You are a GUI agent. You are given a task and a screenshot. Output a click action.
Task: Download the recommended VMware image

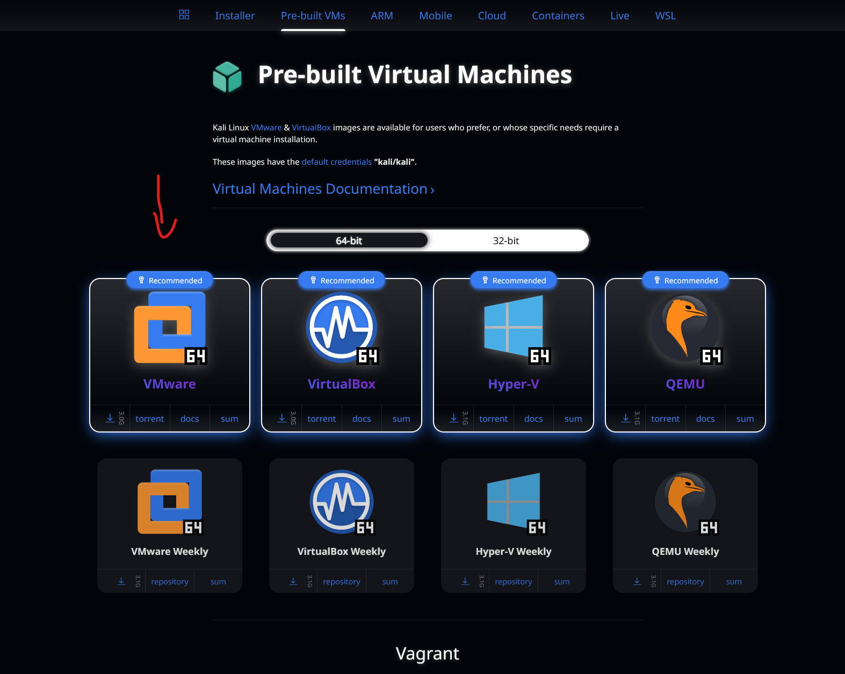[110, 418]
